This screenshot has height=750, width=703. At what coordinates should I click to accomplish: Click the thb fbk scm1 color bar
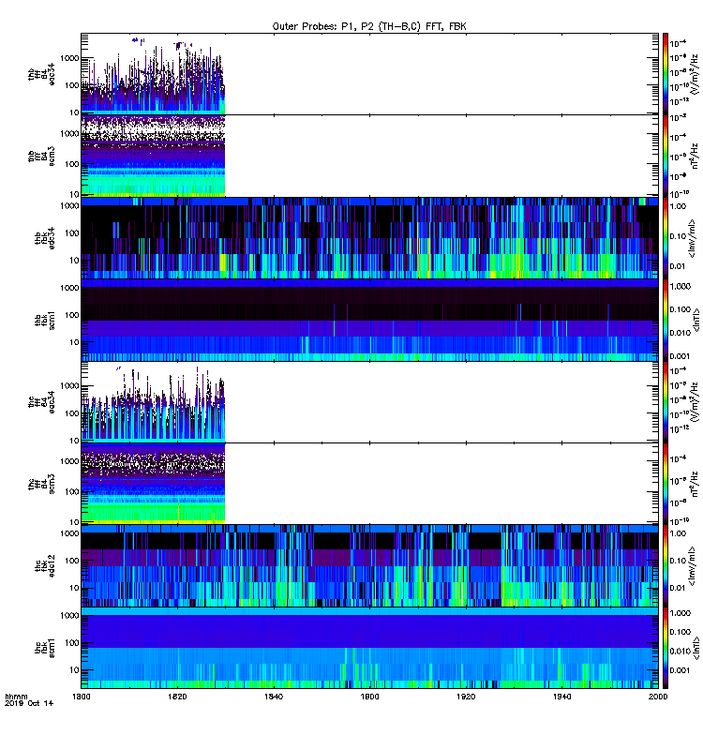click(666, 320)
